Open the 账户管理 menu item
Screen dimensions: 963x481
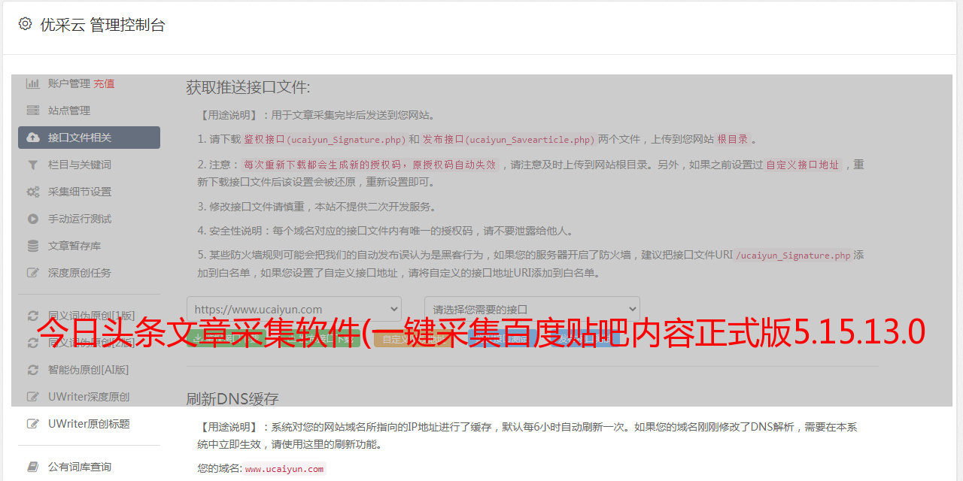[69, 83]
